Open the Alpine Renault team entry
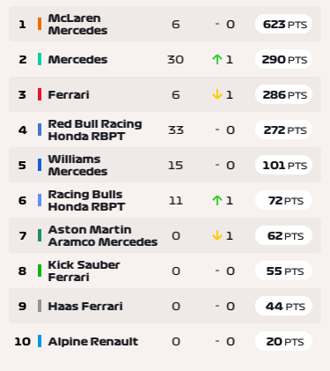Screen dimensions: 330x371 [165, 341]
